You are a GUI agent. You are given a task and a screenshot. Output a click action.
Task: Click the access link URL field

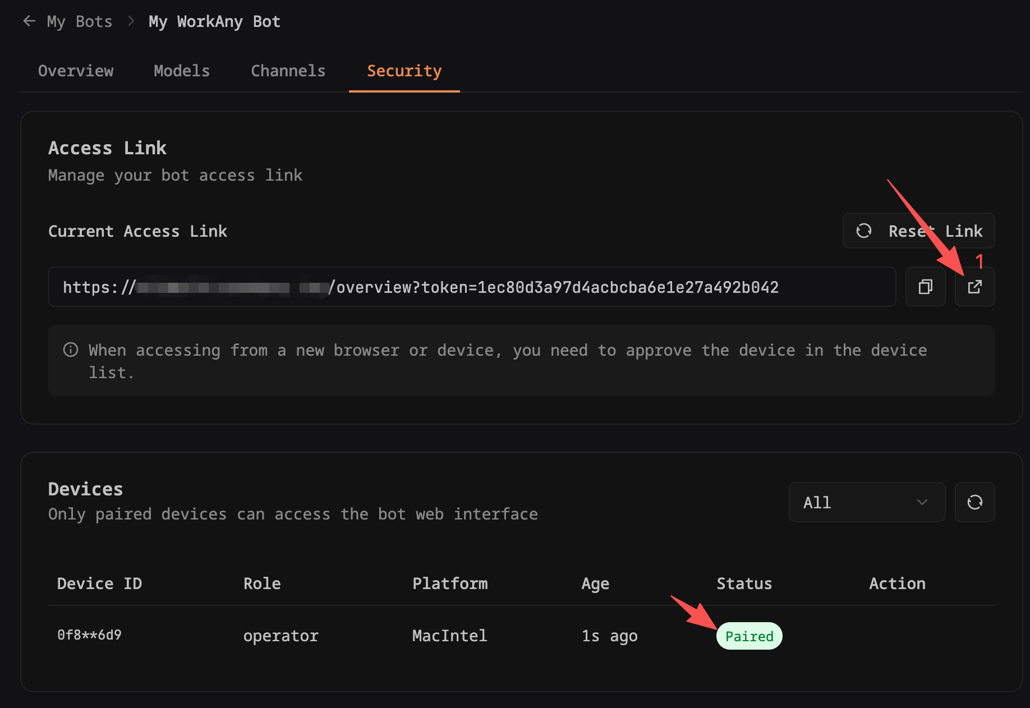(x=471, y=287)
